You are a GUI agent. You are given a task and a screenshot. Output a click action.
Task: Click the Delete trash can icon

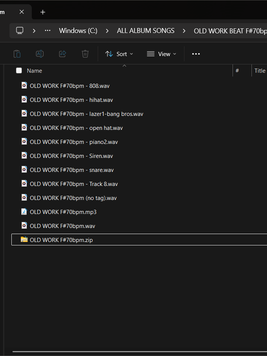tap(85, 54)
